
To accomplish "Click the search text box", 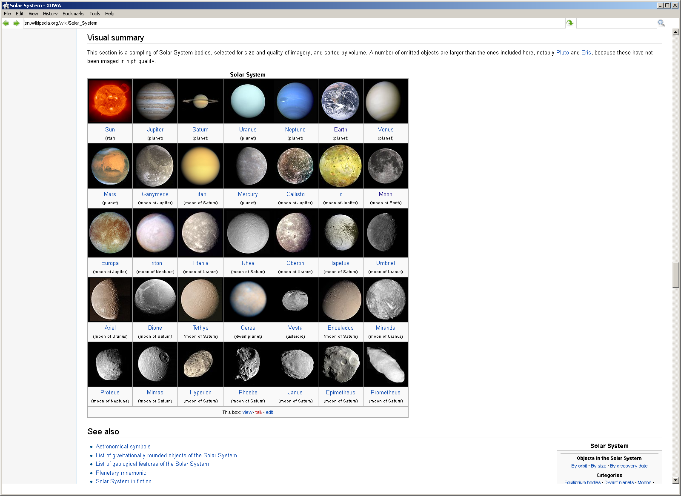I will 616,23.
